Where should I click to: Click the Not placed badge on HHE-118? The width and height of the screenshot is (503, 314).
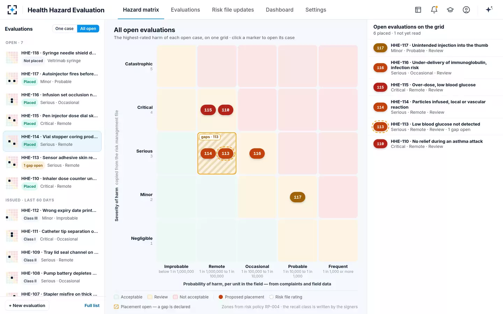(x=33, y=61)
